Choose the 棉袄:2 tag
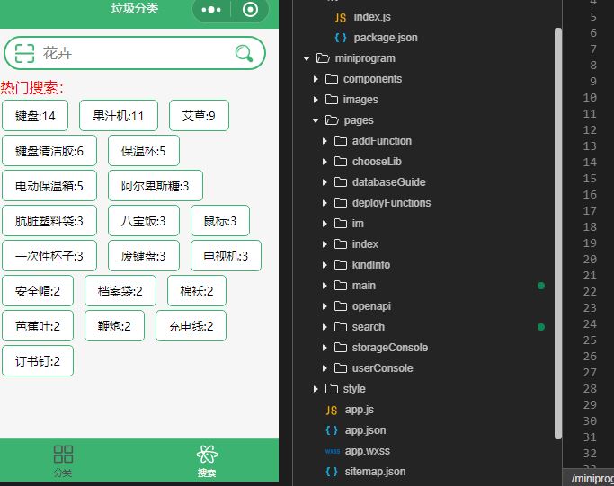Image resolution: width=614 pixels, height=486 pixels. pyautogui.click(x=197, y=291)
